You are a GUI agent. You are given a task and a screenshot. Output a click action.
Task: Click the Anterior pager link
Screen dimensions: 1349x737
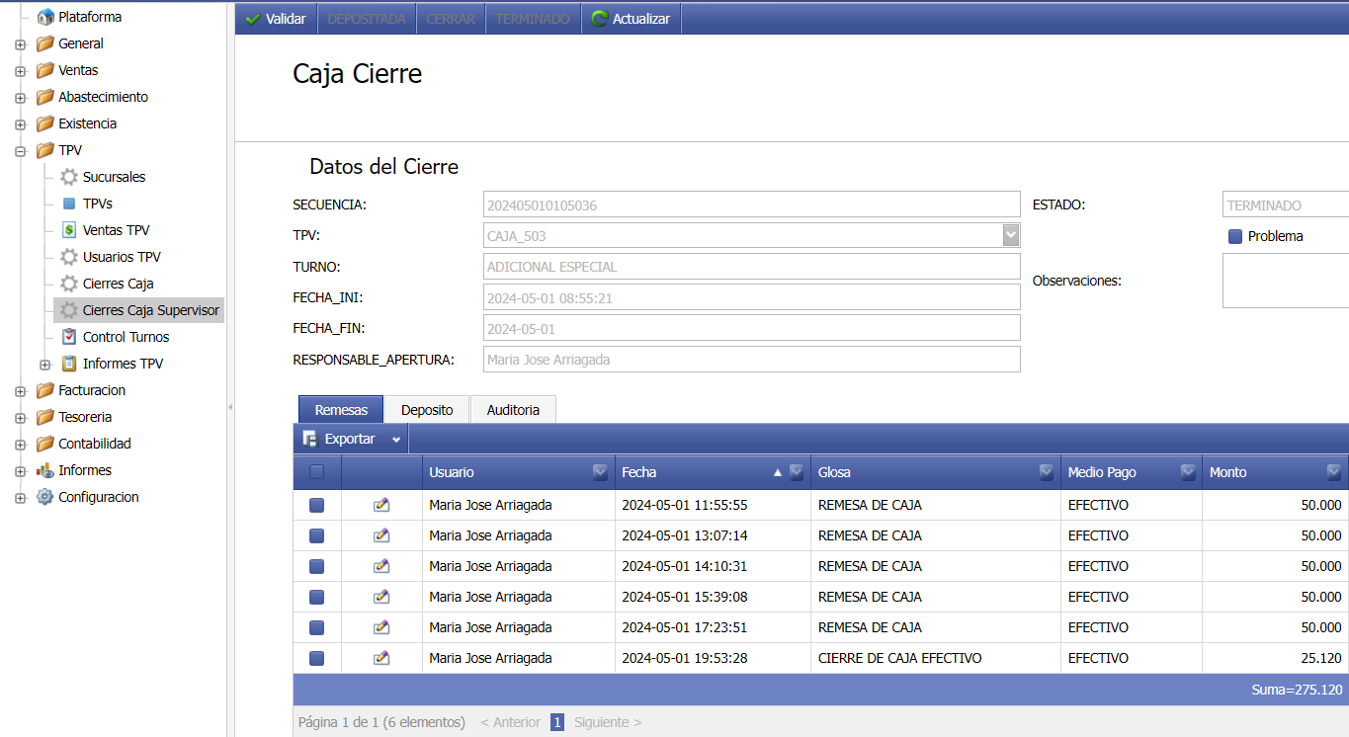[510, 722]
